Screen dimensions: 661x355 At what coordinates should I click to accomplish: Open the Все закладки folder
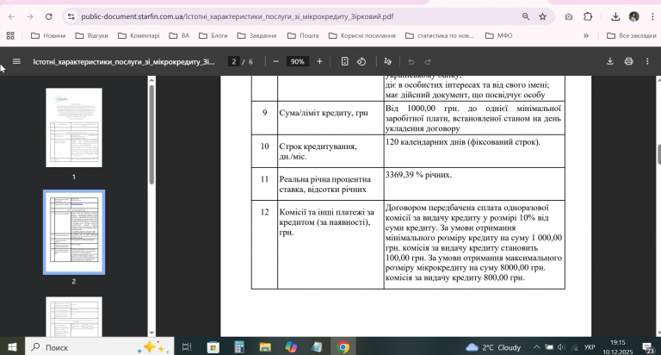click(631, 35)
